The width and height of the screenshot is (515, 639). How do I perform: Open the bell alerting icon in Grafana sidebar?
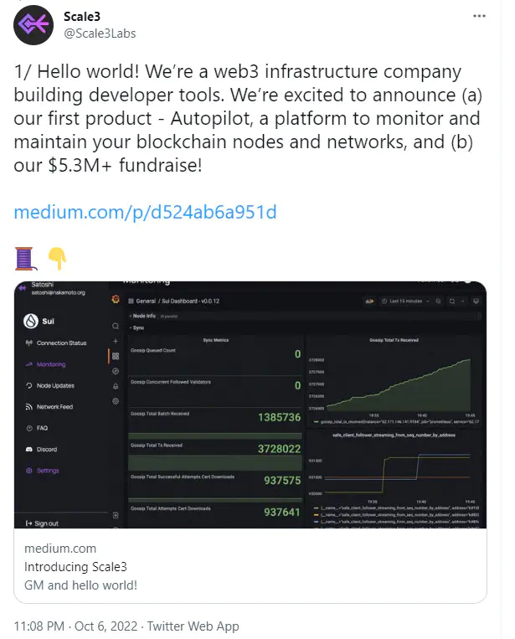pos(116,386)
